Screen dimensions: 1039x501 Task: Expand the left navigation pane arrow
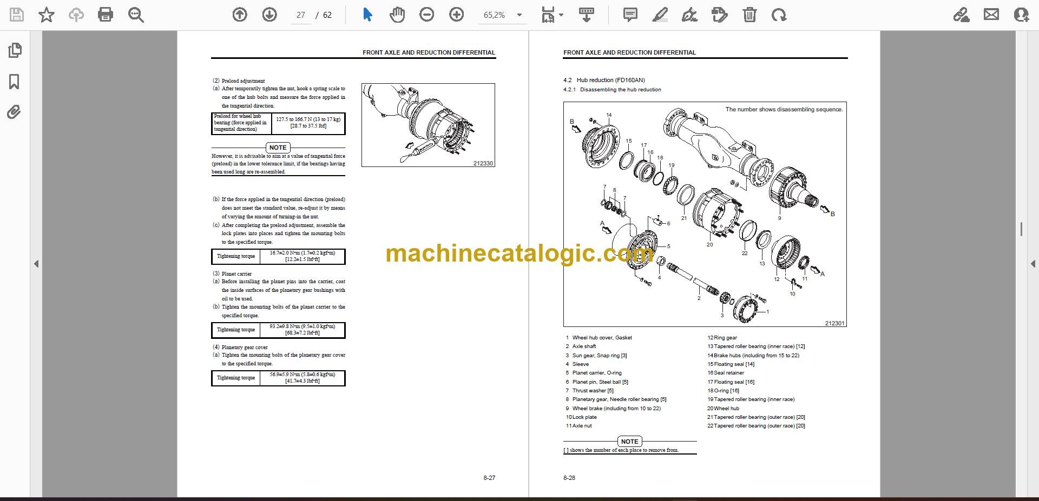tap(36, 264)
